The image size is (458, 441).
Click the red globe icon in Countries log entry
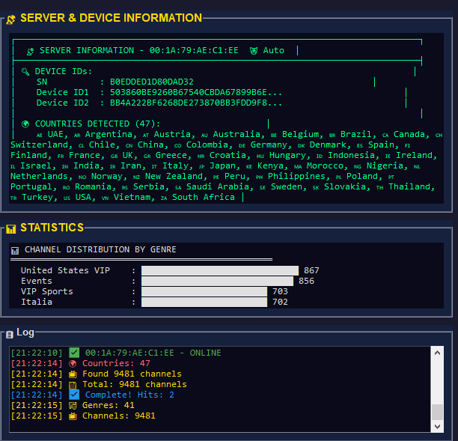[x=73, y=364]
